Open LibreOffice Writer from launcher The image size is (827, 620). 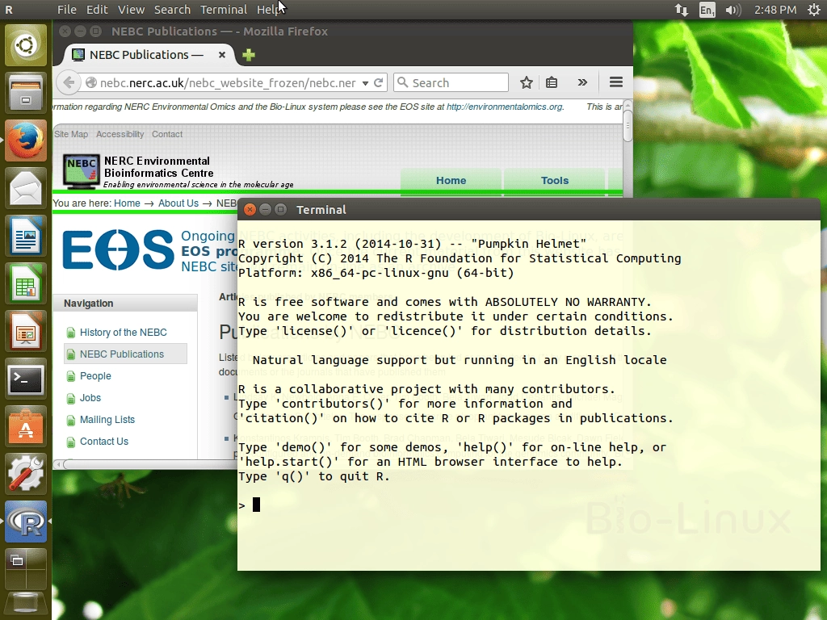point(26,236)
